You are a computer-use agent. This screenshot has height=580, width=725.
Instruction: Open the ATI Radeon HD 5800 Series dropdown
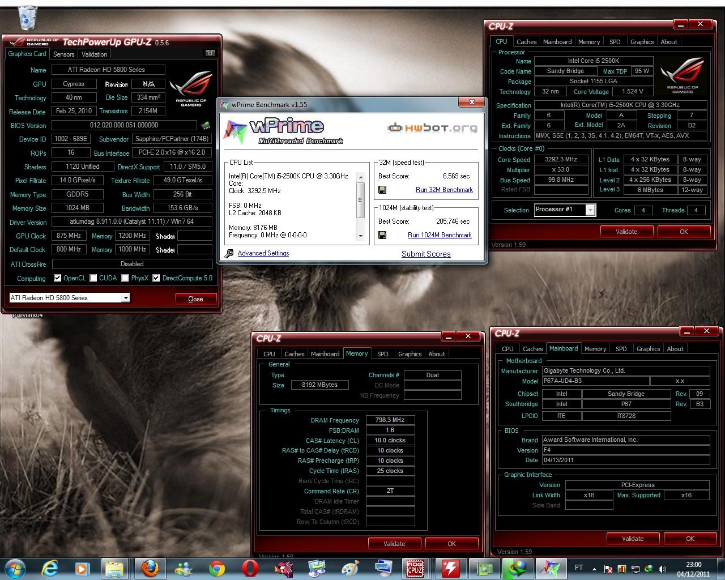pos(69,298)
